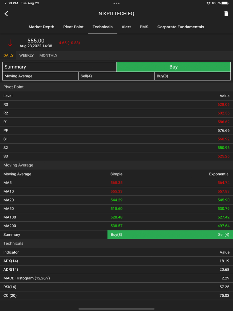Screen dimensions: 233x311
Task: Tap the R1 value 586.62
Action: [x=223, y=122]
